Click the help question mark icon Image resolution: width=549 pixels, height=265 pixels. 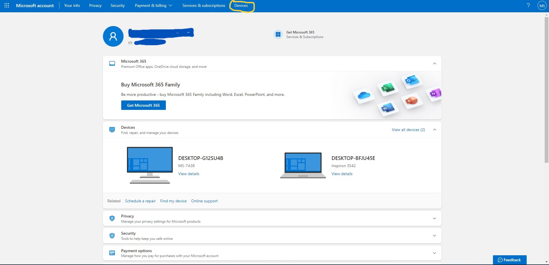[x=528, y=5]
